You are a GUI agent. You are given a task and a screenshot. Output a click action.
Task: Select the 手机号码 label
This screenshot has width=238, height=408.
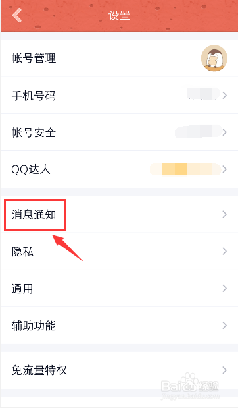(x=34, y=96)
